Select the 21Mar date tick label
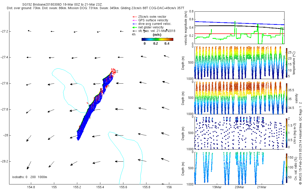The image size is (304, 190). tap(261, 187)
